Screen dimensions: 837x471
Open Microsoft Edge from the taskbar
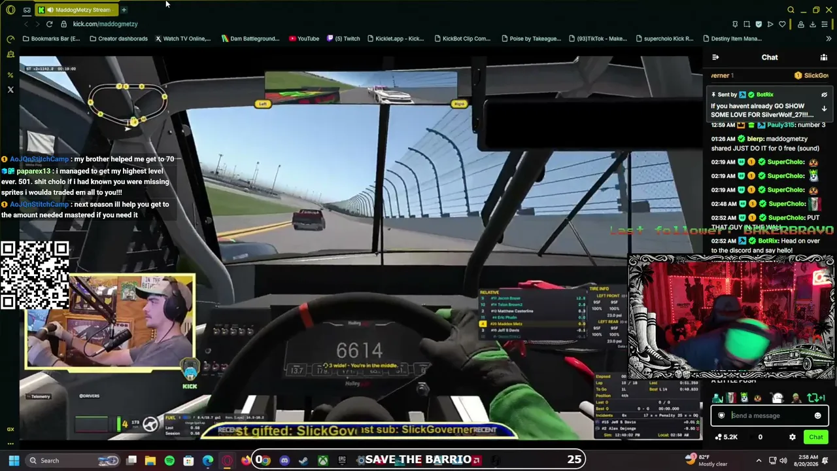208,461
